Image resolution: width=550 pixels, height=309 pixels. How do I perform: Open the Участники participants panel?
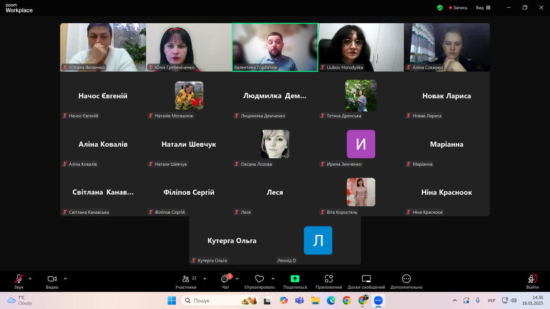186,282
